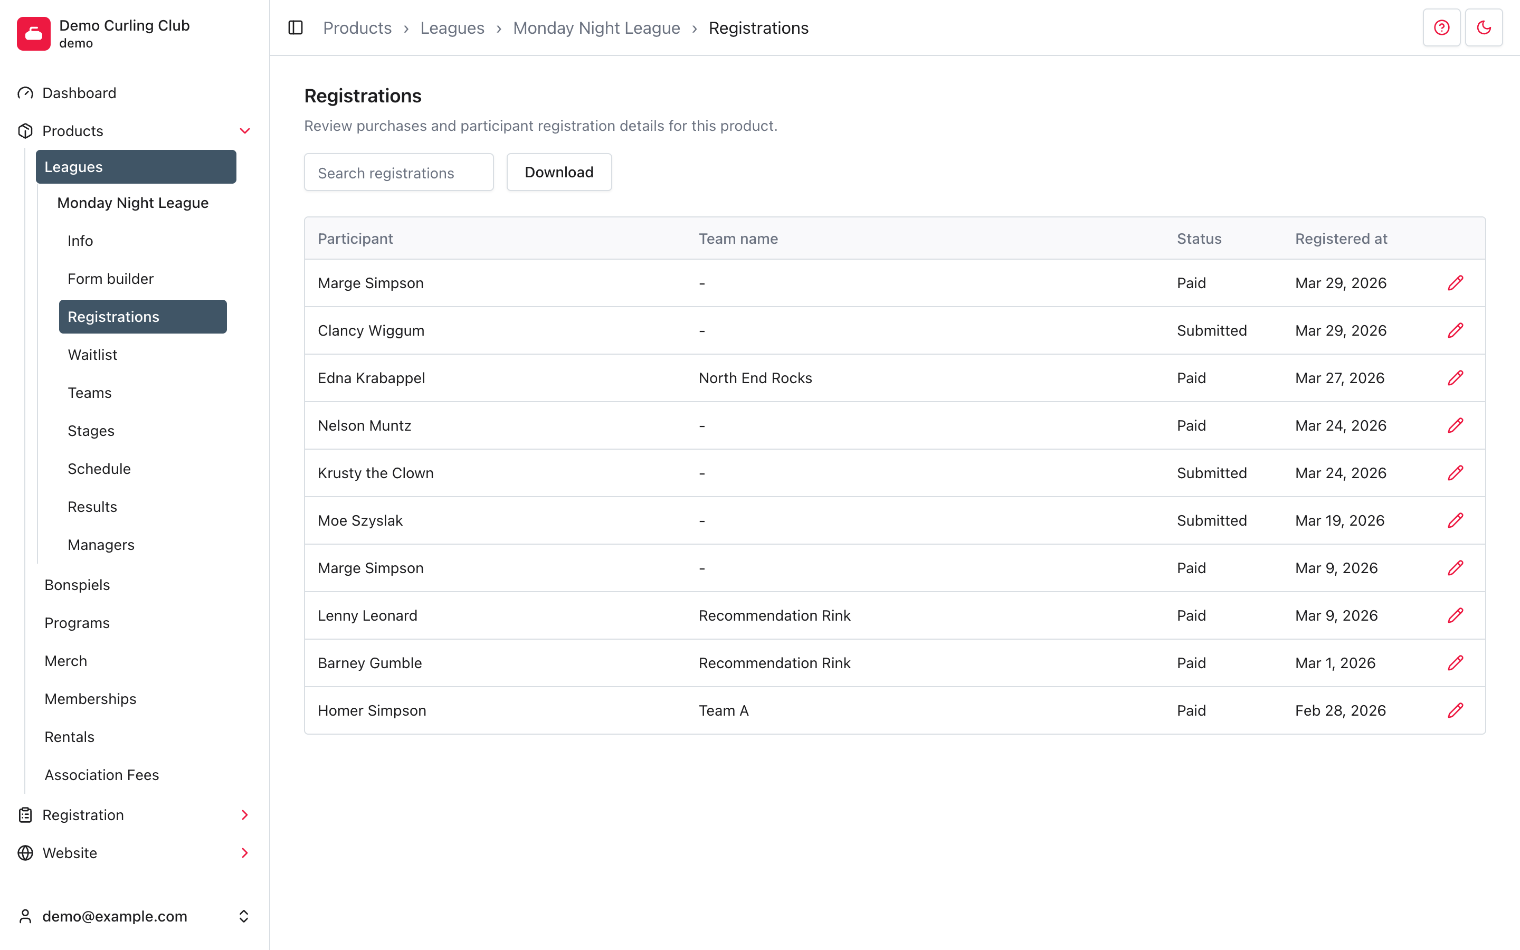Expand the Website section chevron
This screenshot has width=1520, height=950.
pyautogui.click(x=245, y=852)
